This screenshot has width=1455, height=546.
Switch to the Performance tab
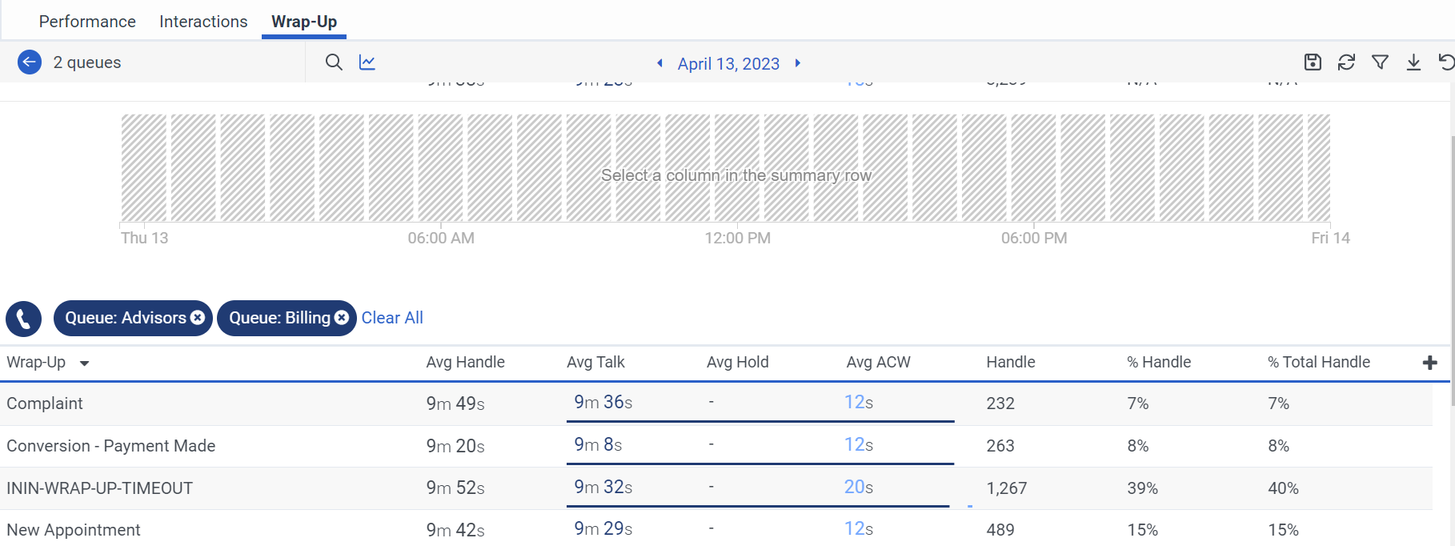[x=87, y=22]
